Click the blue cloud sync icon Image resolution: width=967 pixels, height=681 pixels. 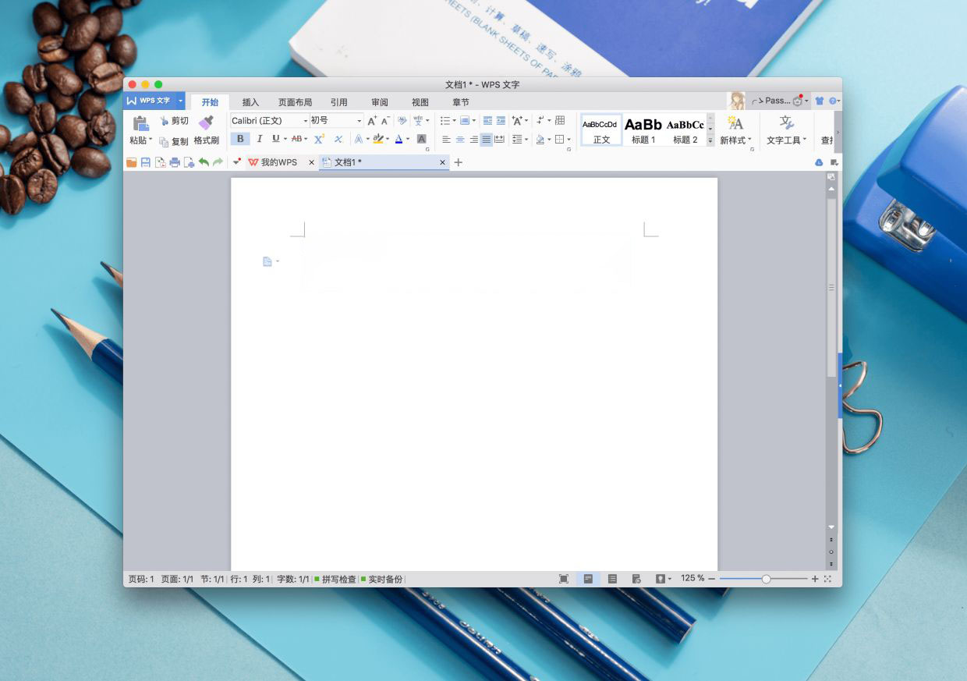click(819, 162)
